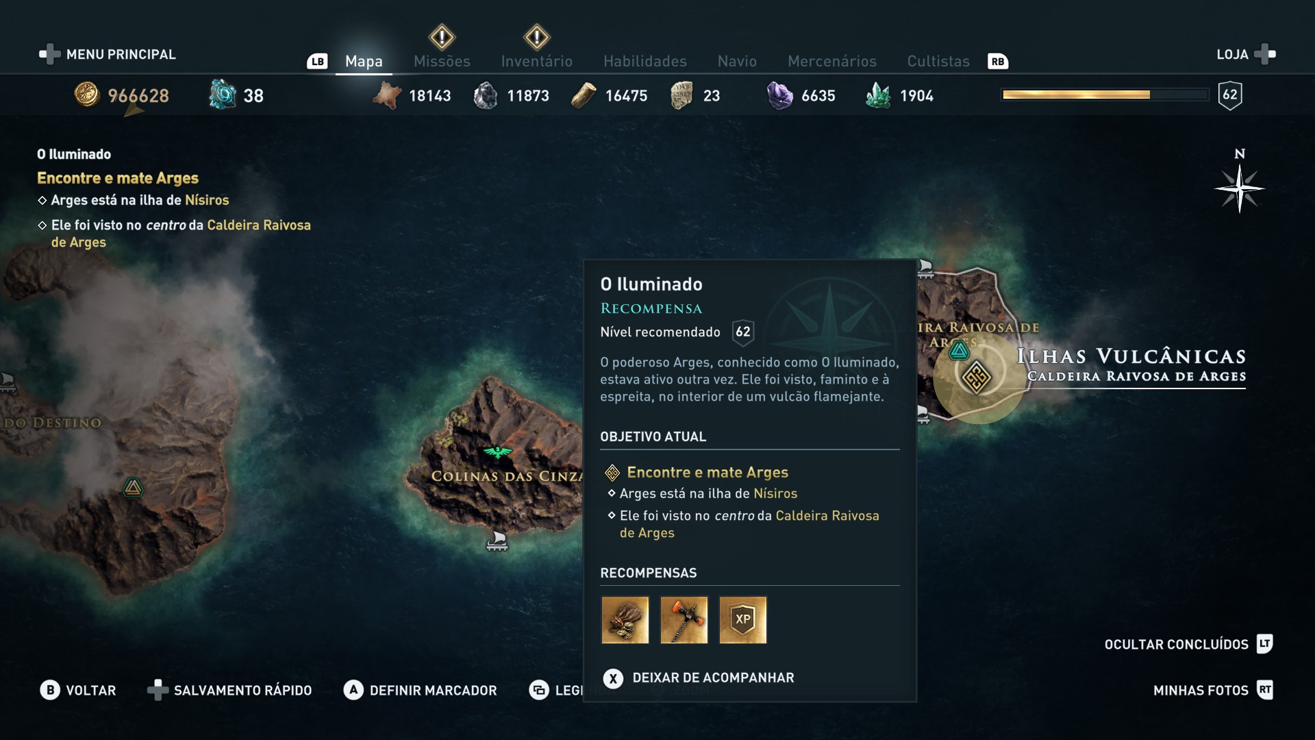Toggle Ocultar Concluídos option
The height and width of the screenshot is (740, 1315).
point(1188,644)
